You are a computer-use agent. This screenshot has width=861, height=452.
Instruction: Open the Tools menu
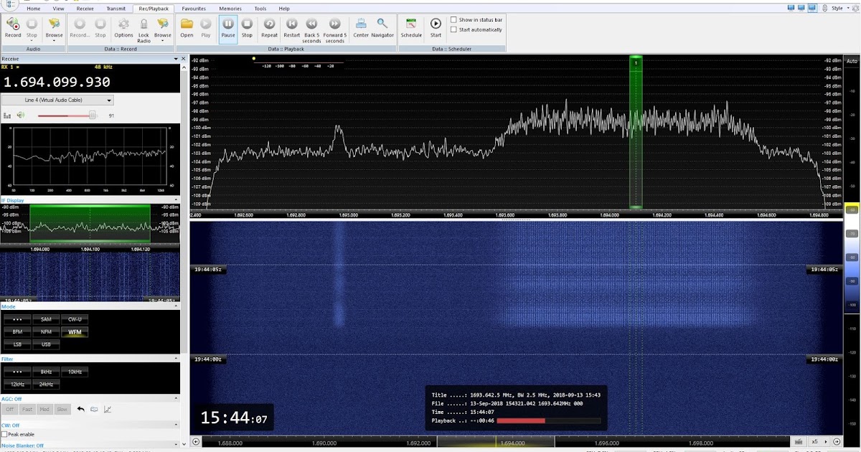pyautogui.click(x=260, y=8)
